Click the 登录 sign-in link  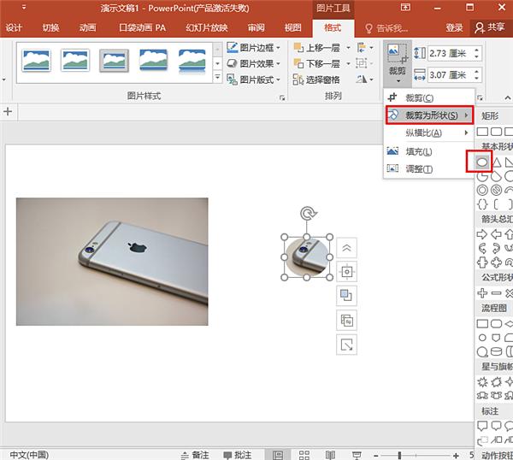tap(454, 27)
